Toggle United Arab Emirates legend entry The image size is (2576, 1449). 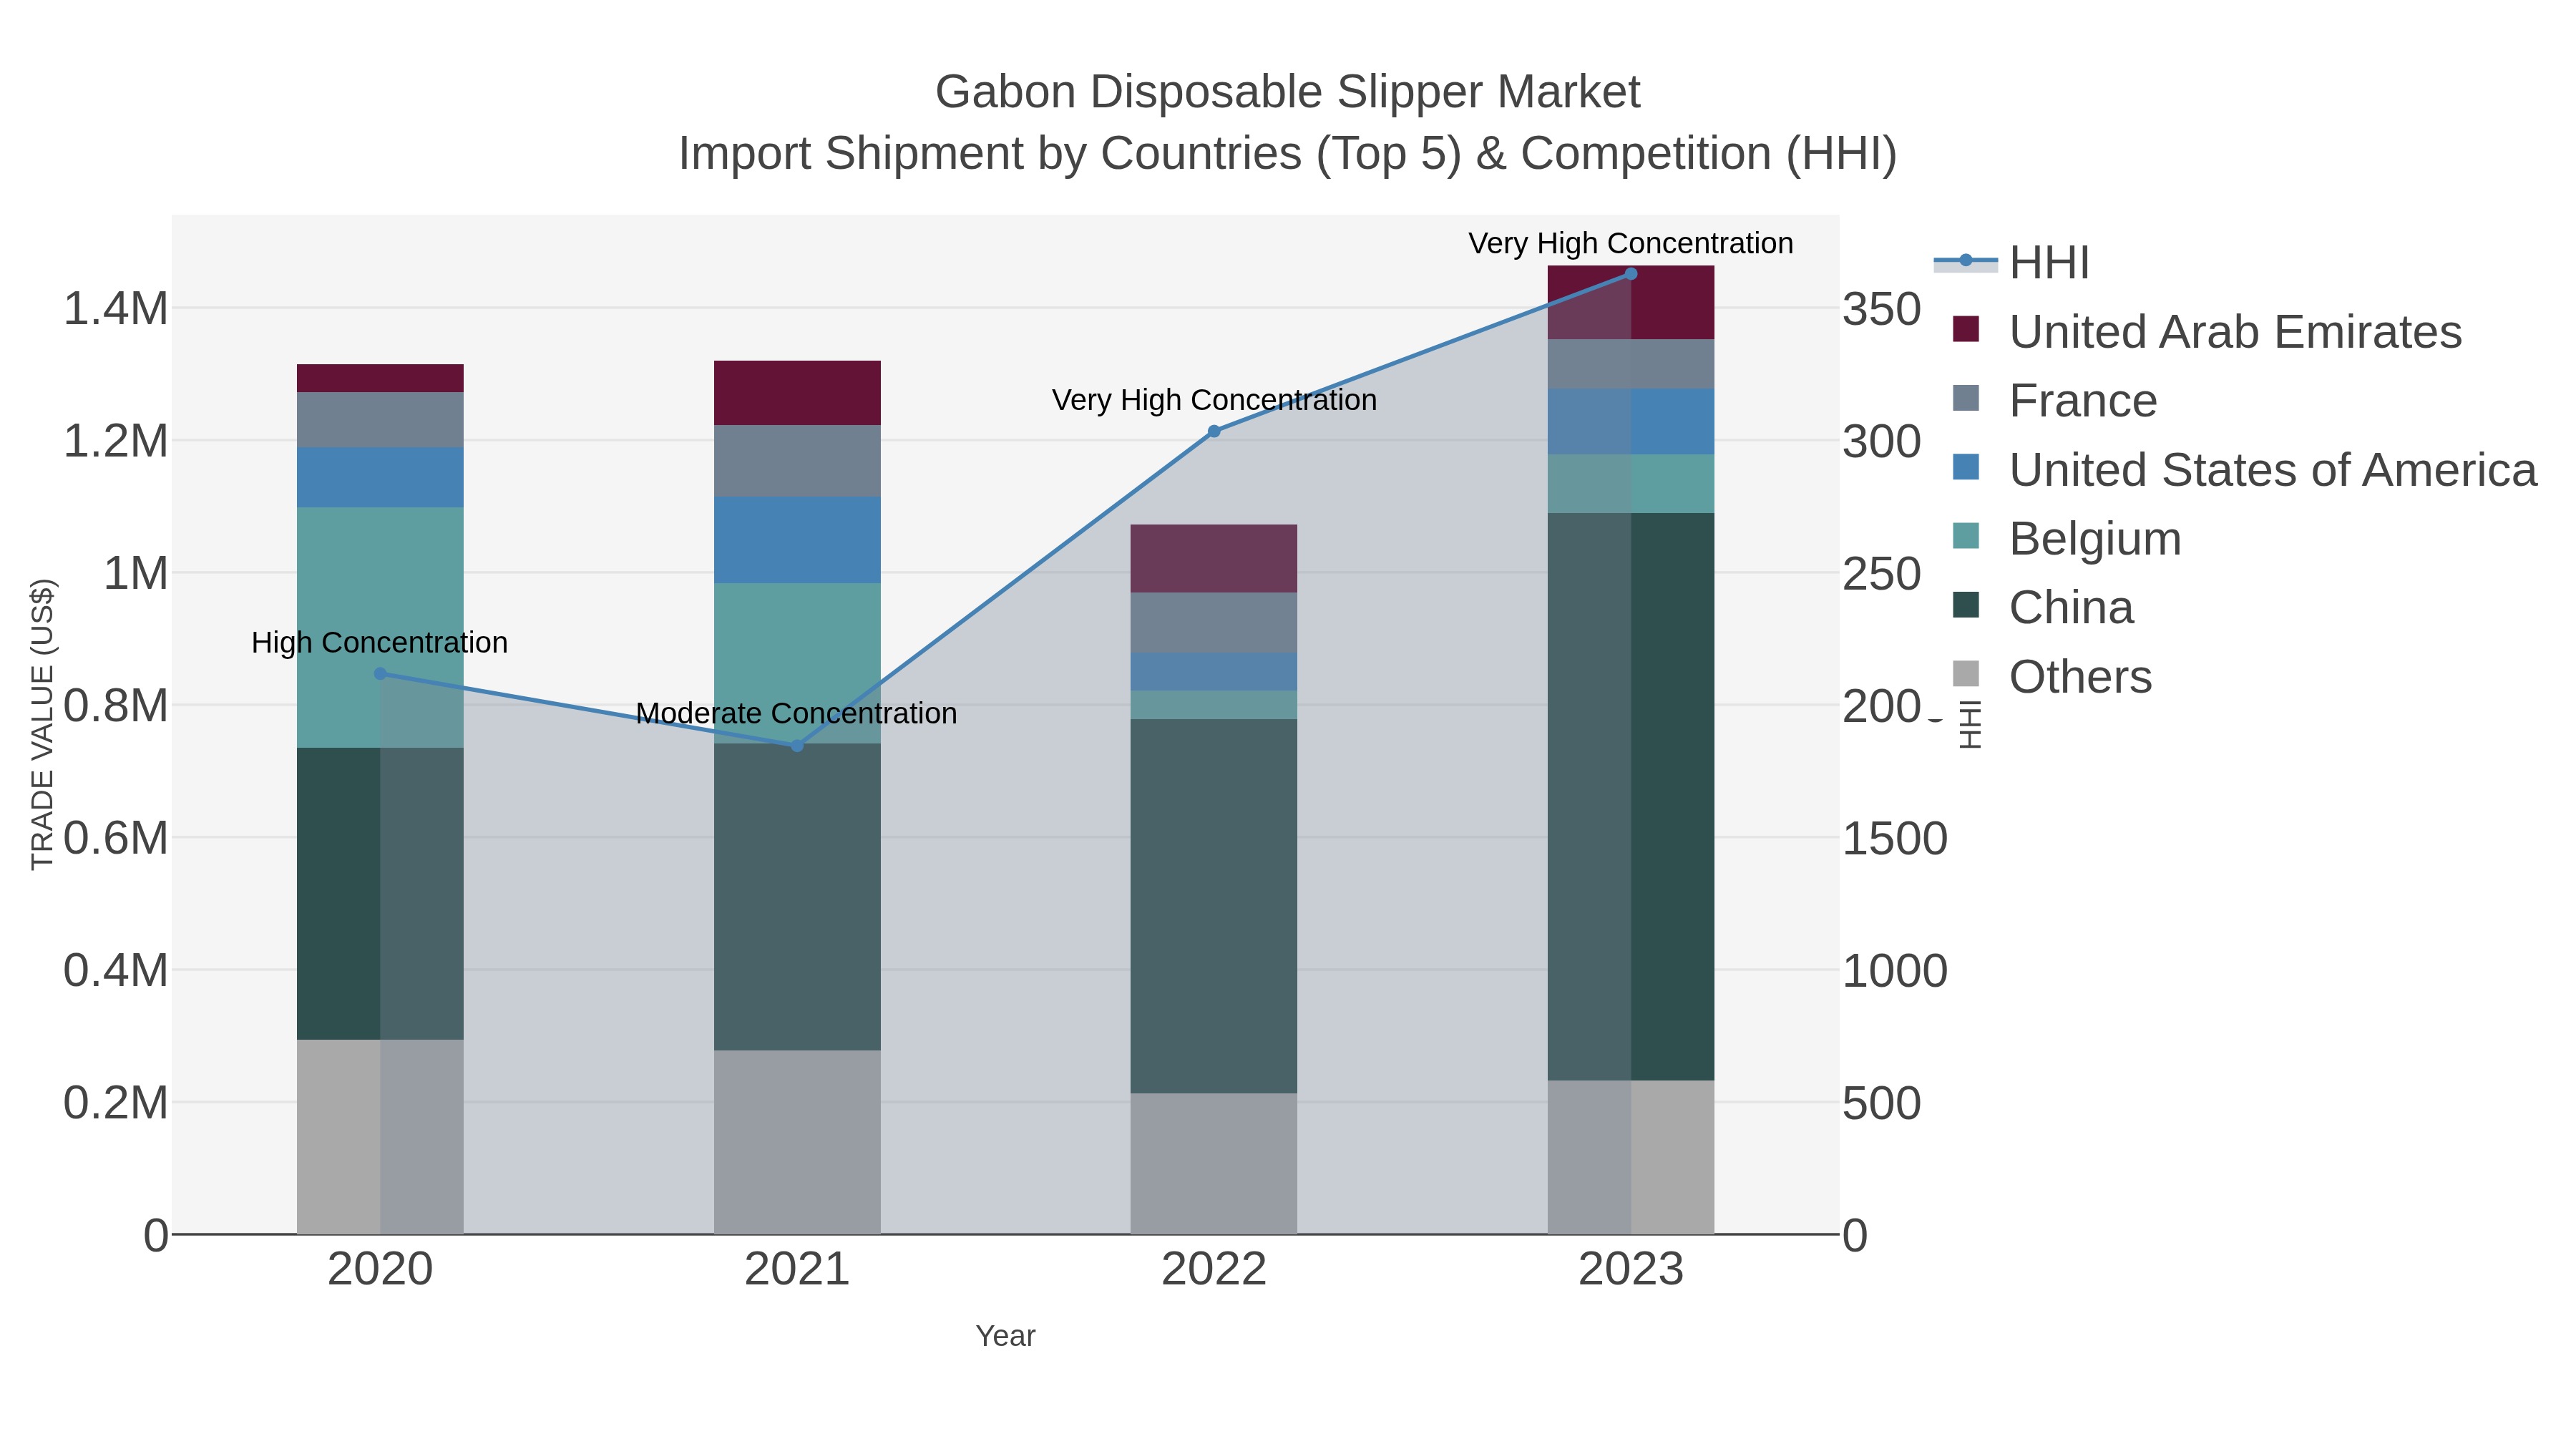tap(2206, 332)
